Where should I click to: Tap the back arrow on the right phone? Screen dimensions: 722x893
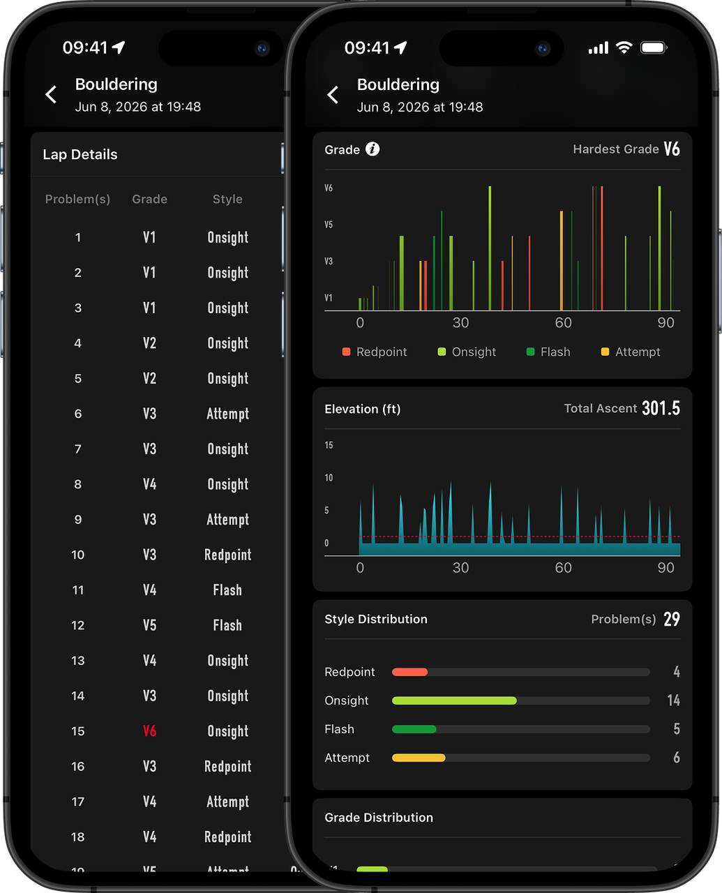point(333,95)
